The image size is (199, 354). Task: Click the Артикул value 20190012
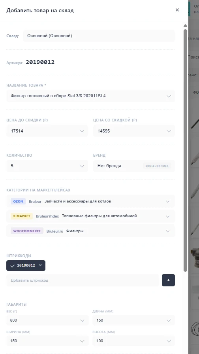point(40,62)
